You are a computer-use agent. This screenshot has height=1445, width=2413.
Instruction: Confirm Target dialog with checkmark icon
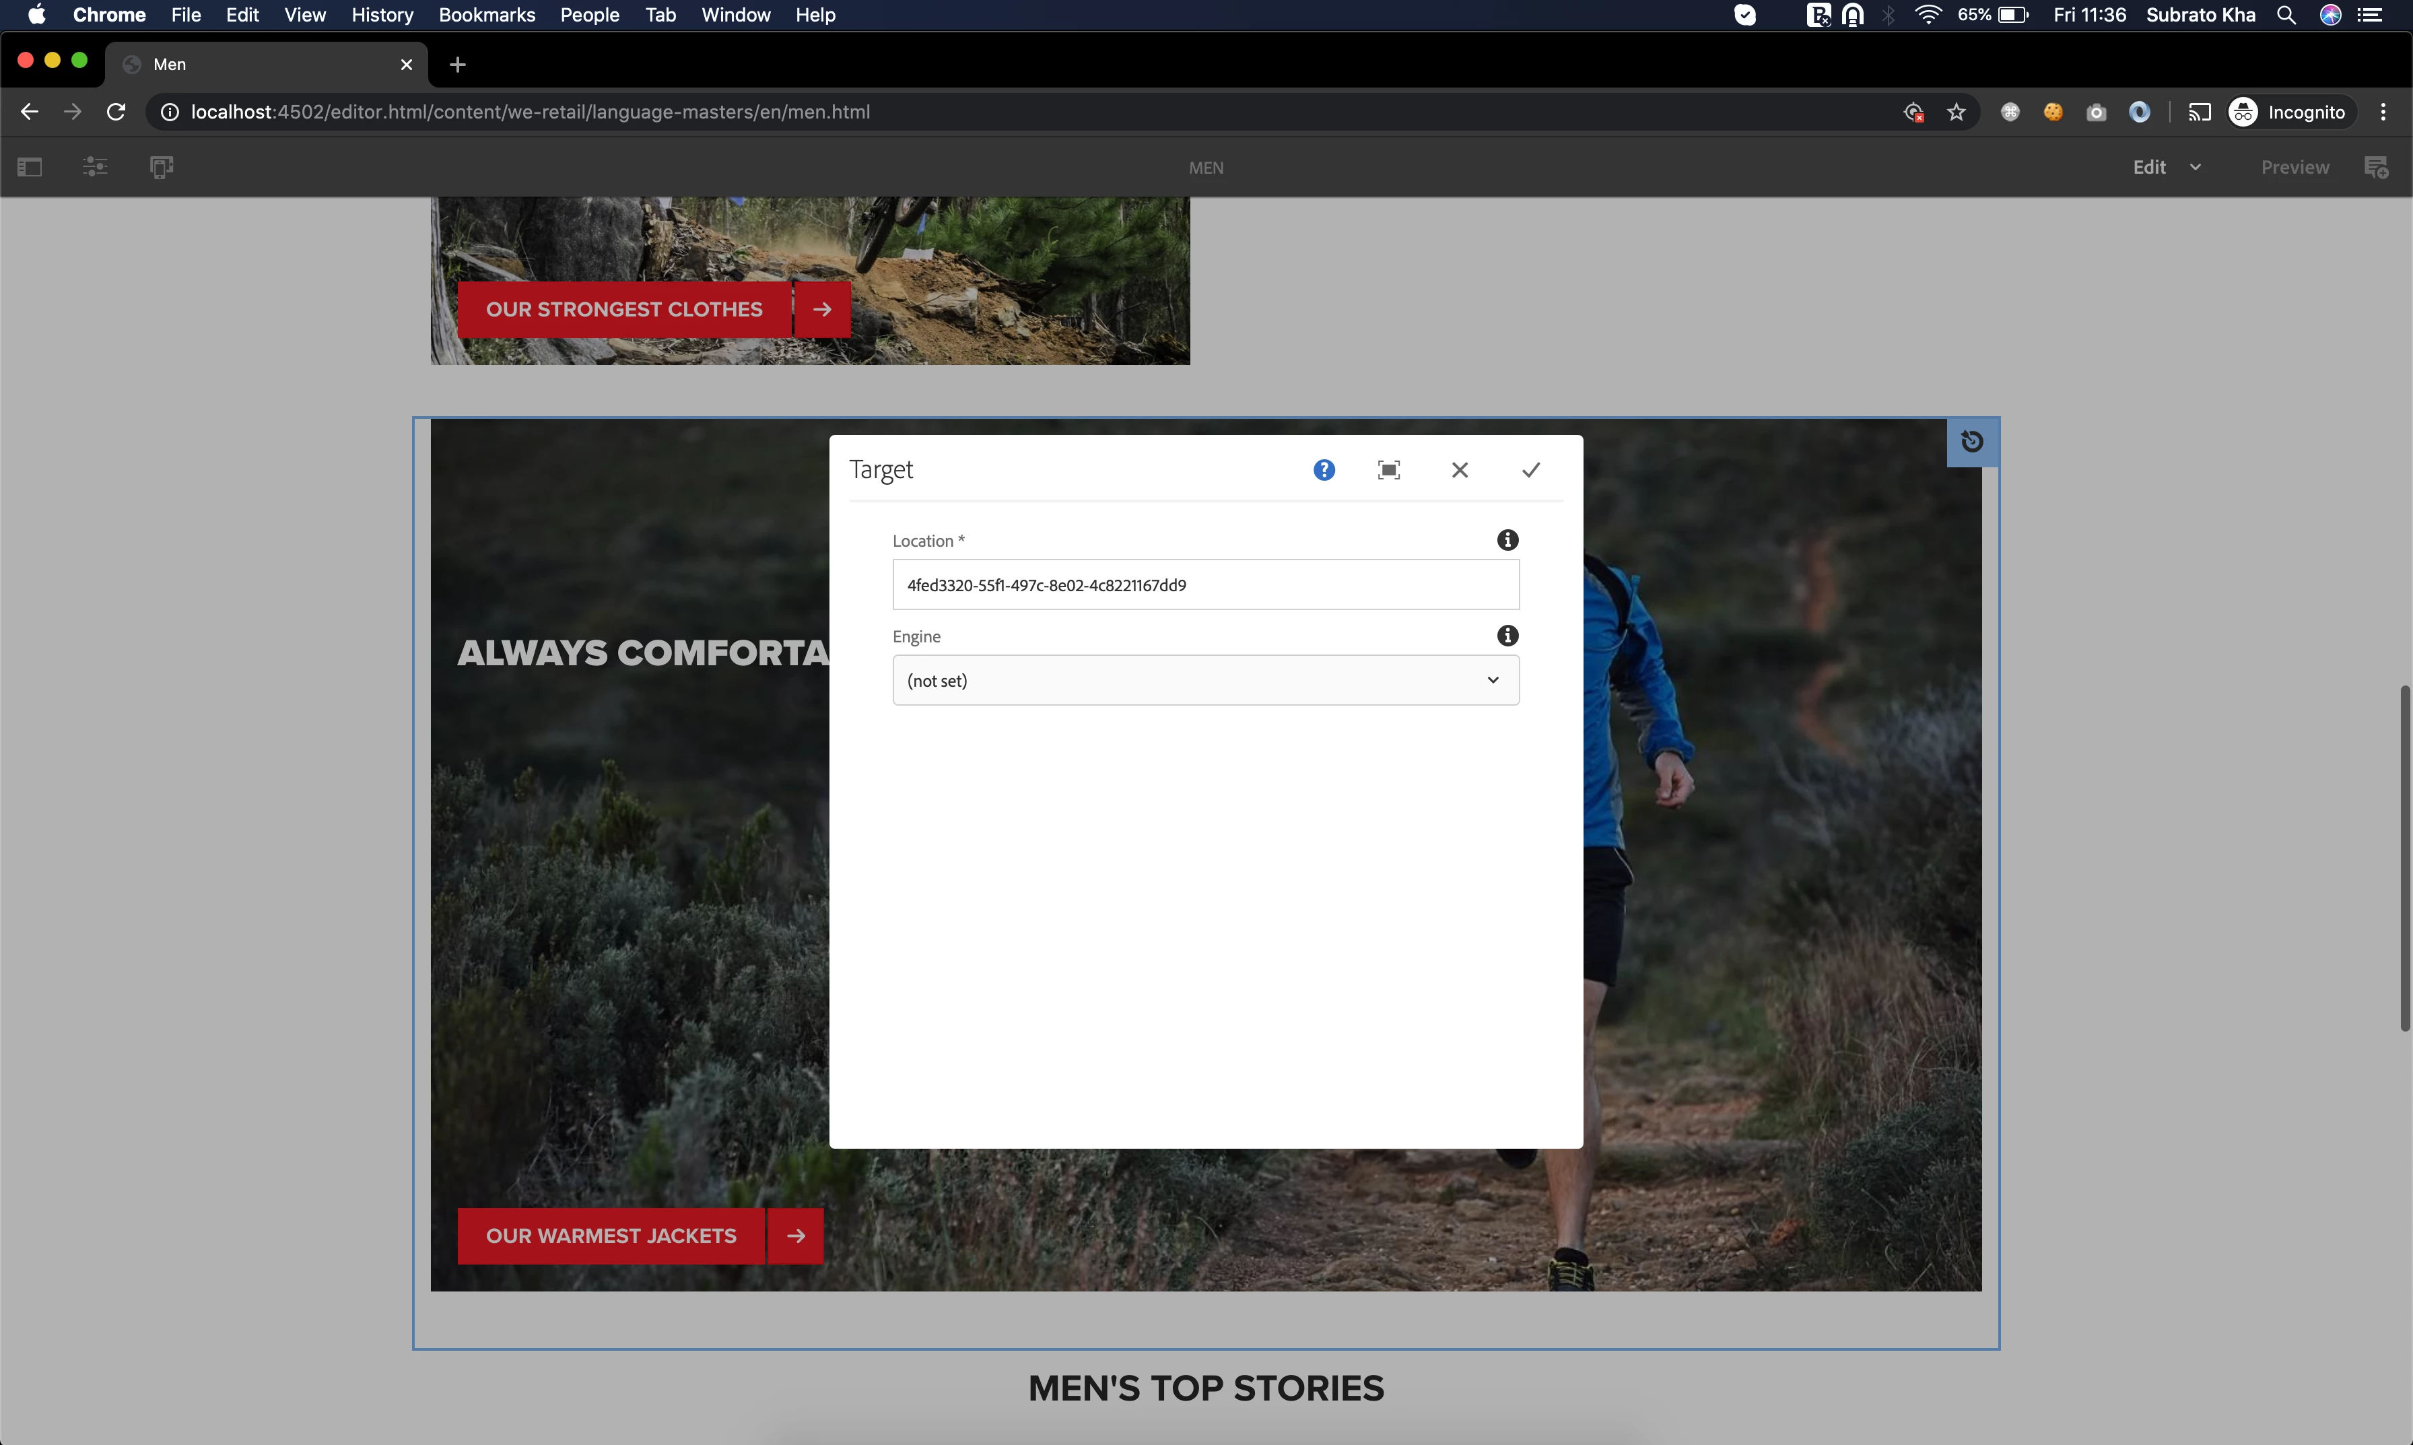point(1531,470)
